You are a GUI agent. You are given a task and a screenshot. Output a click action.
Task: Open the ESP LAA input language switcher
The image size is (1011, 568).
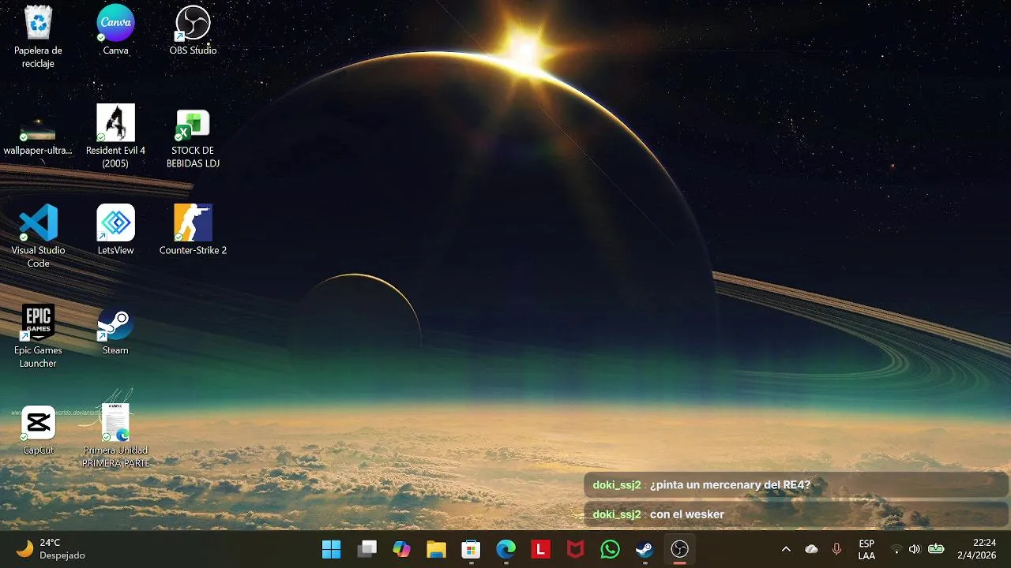click(x=866, y=549)
